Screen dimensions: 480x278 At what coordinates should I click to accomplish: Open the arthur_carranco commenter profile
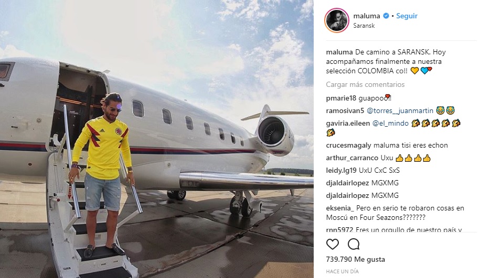pos(352,158)
